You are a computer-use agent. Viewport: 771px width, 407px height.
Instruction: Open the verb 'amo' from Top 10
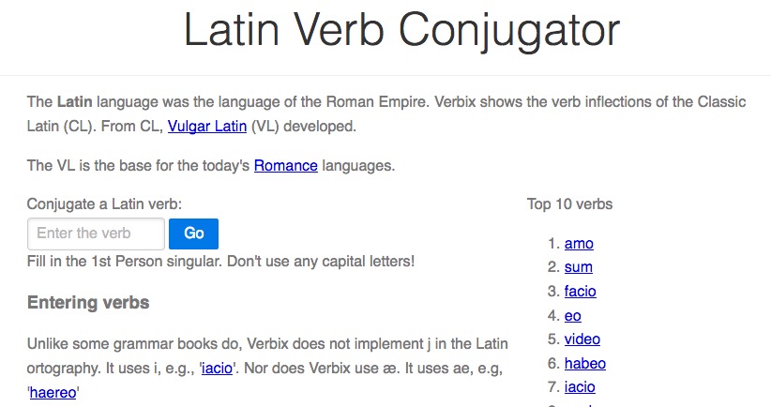coord(579,243)
